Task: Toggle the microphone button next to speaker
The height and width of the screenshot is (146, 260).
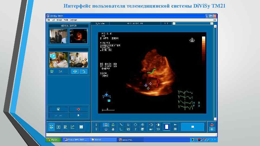Action: click(84, 71)
